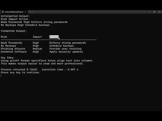Click 'This makes output easier to read' line
Image resolution: width=162 pixels, height=121 pixels.
pos(43,64)
